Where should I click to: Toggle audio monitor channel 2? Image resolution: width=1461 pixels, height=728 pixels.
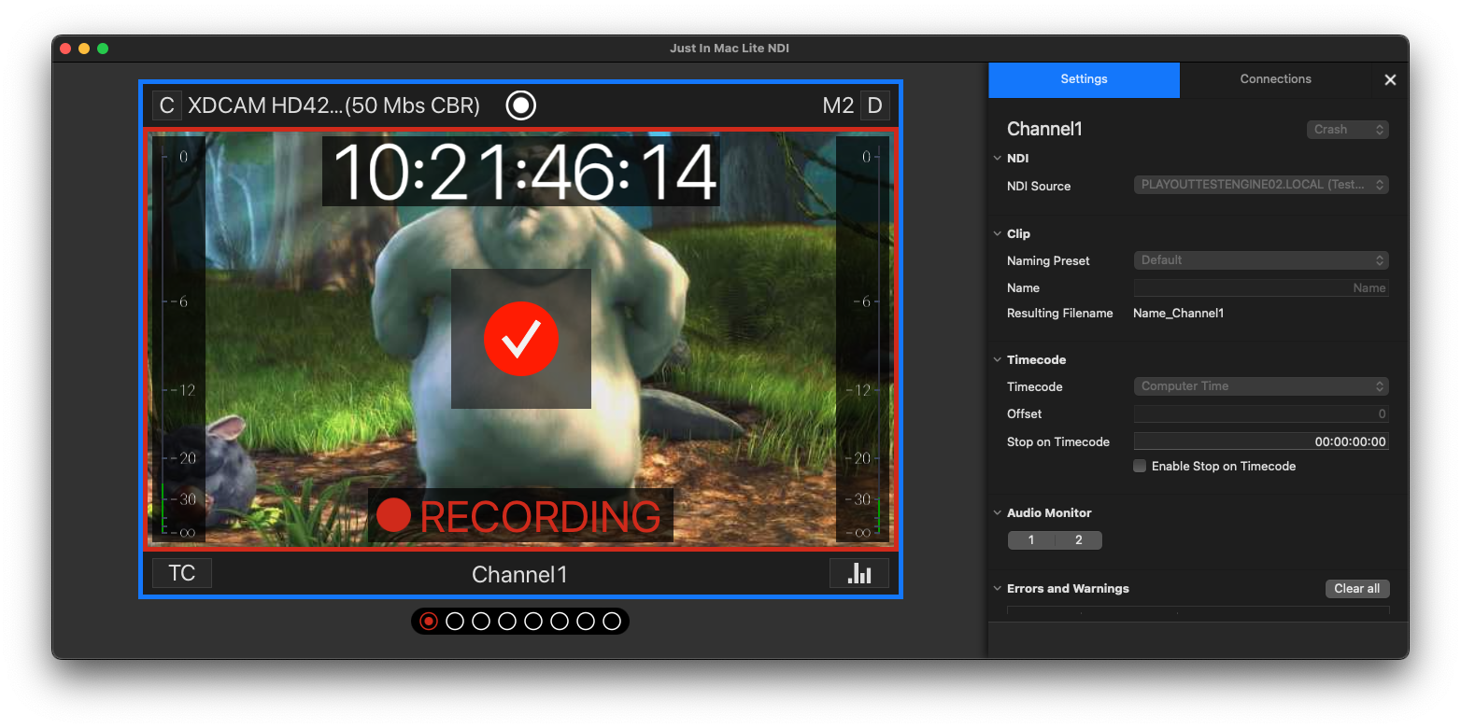1079,540
